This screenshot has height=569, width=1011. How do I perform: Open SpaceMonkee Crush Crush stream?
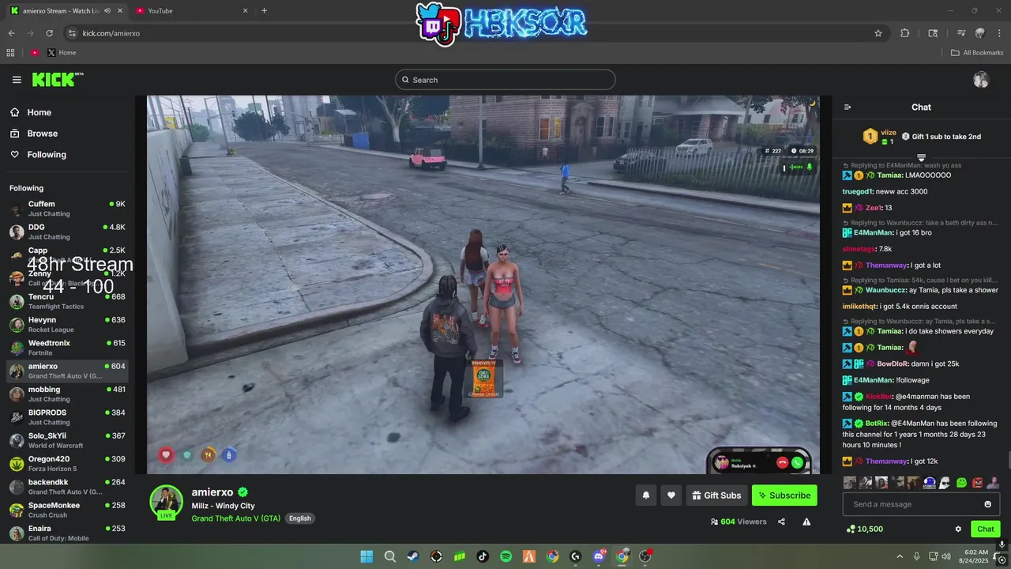coord(67,510)
